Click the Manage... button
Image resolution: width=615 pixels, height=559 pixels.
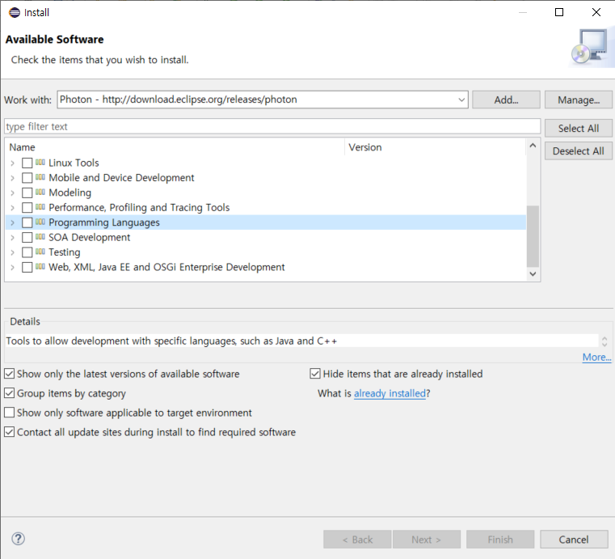579,100
